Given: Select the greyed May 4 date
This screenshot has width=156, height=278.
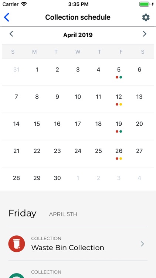Looking at the screenshot, I should tap(139, 178).
